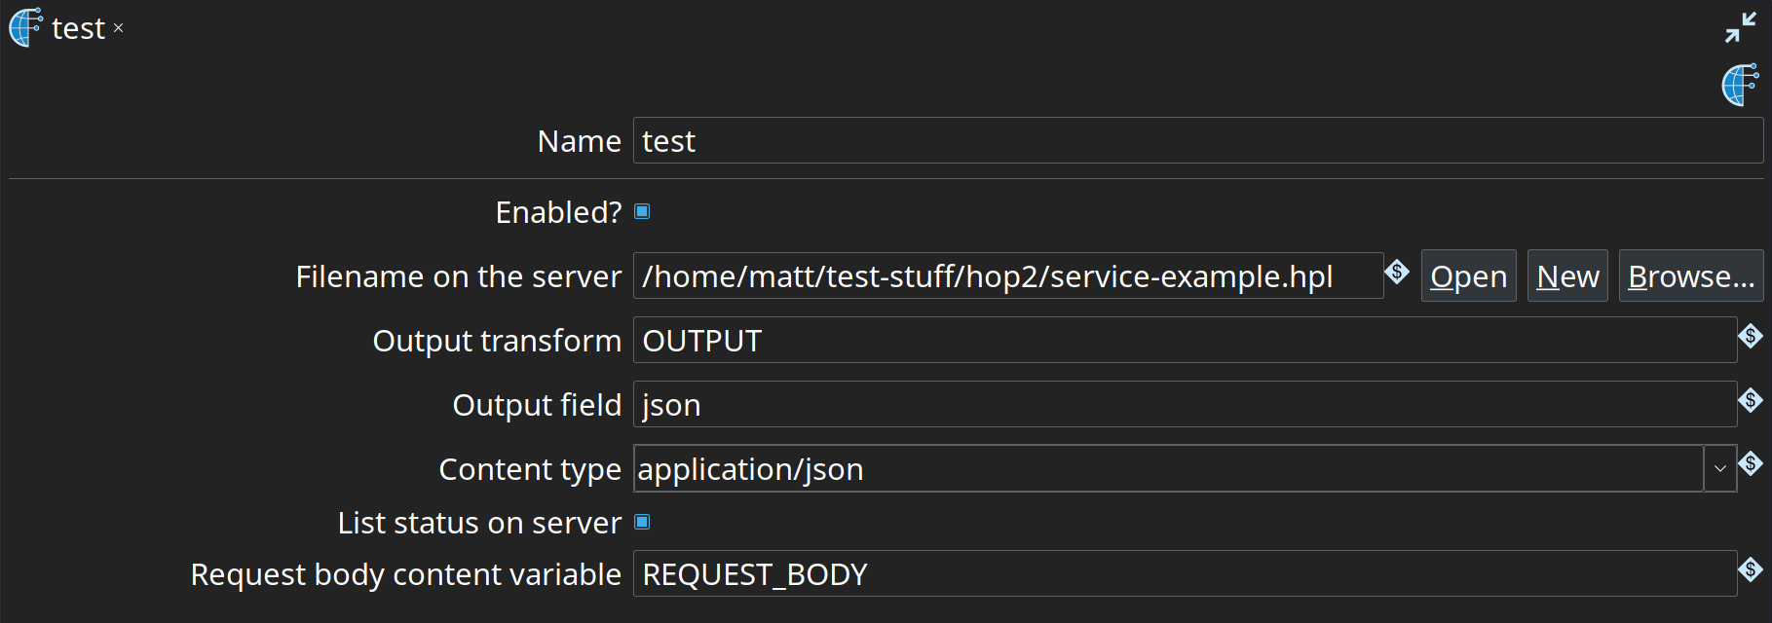Image resolution: width=1772 pixels, height=623 pixels.
Task: Click the minimize panel arrows icon
Action: pos(1740,27)
